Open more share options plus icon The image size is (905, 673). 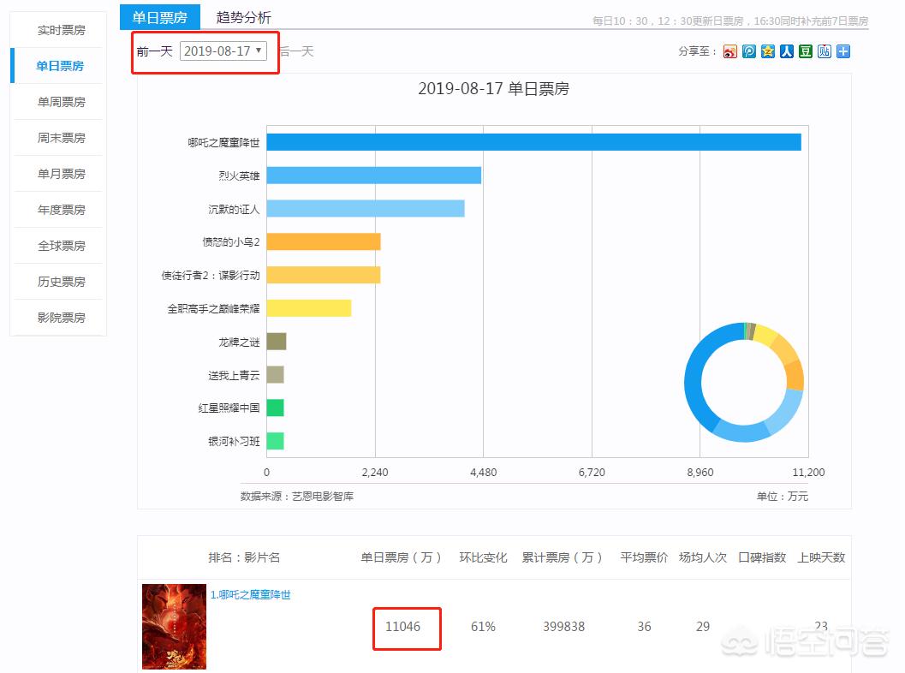(x=843, y=51)
